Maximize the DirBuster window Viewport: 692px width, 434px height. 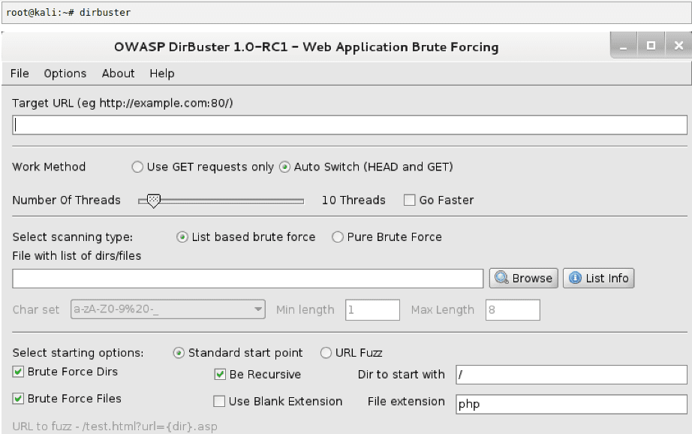click(651, 46)
